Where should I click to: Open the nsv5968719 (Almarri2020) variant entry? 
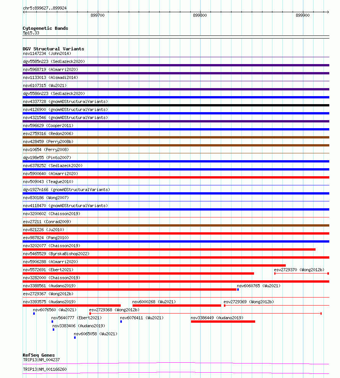(x=50, y=69)
